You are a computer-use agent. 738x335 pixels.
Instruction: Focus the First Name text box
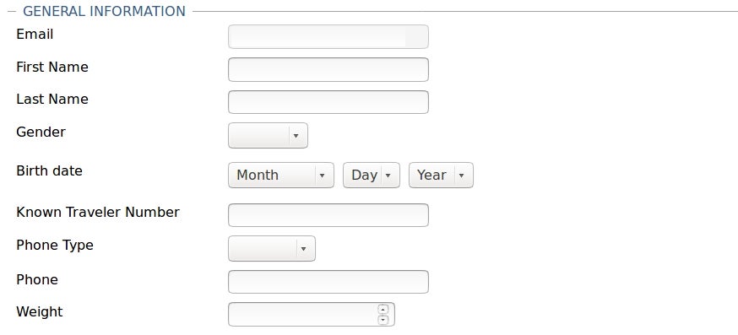point(328,70)
